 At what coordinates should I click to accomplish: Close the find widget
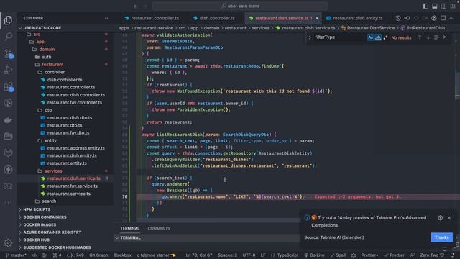pos(445,37)
